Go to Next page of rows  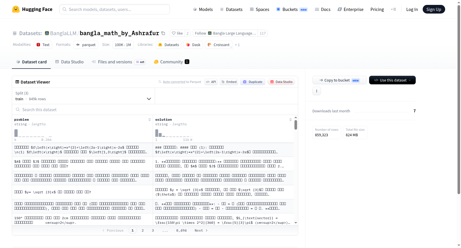(201, 230)
